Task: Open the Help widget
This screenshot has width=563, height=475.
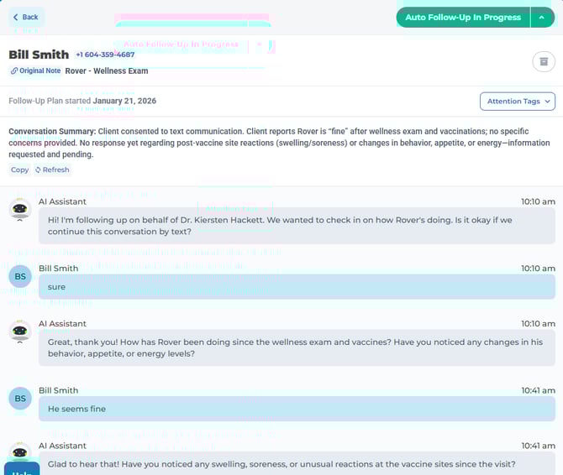Action: click(x=22, y=468)
